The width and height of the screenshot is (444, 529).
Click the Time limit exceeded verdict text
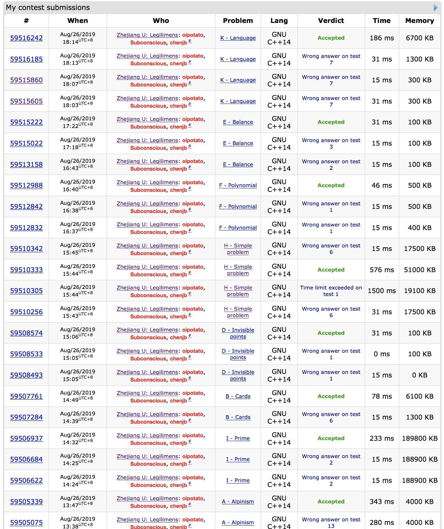331,291
